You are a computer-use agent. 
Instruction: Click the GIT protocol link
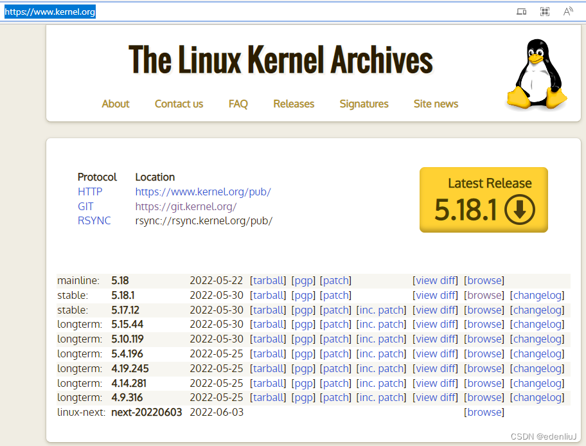pyautogui.click(x=85, y=206)
